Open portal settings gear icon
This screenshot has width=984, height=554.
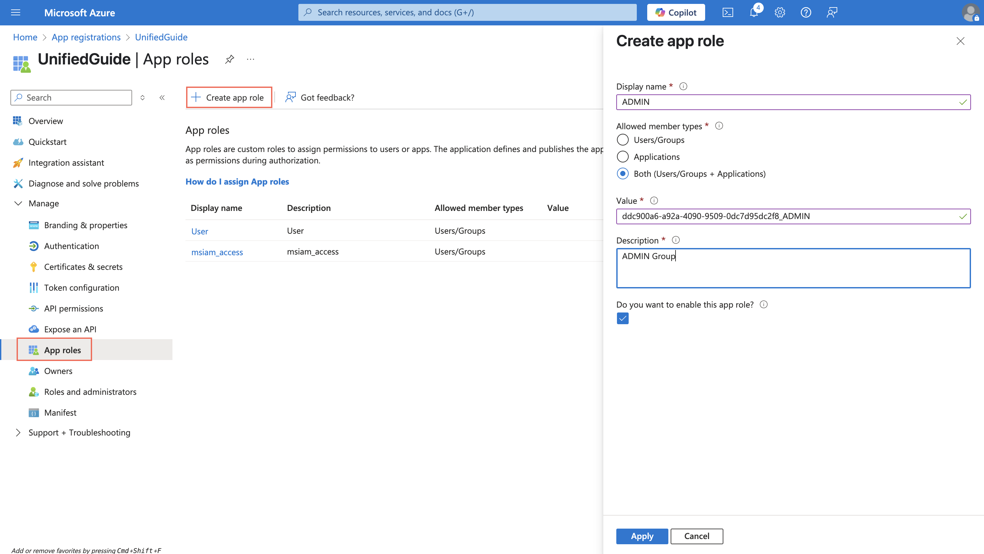point(780,13)
